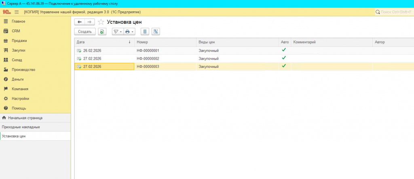The width and height of the screenshot is (414, 179).
Task: Switch to Начальная страница tab
Action: (36, 118)
